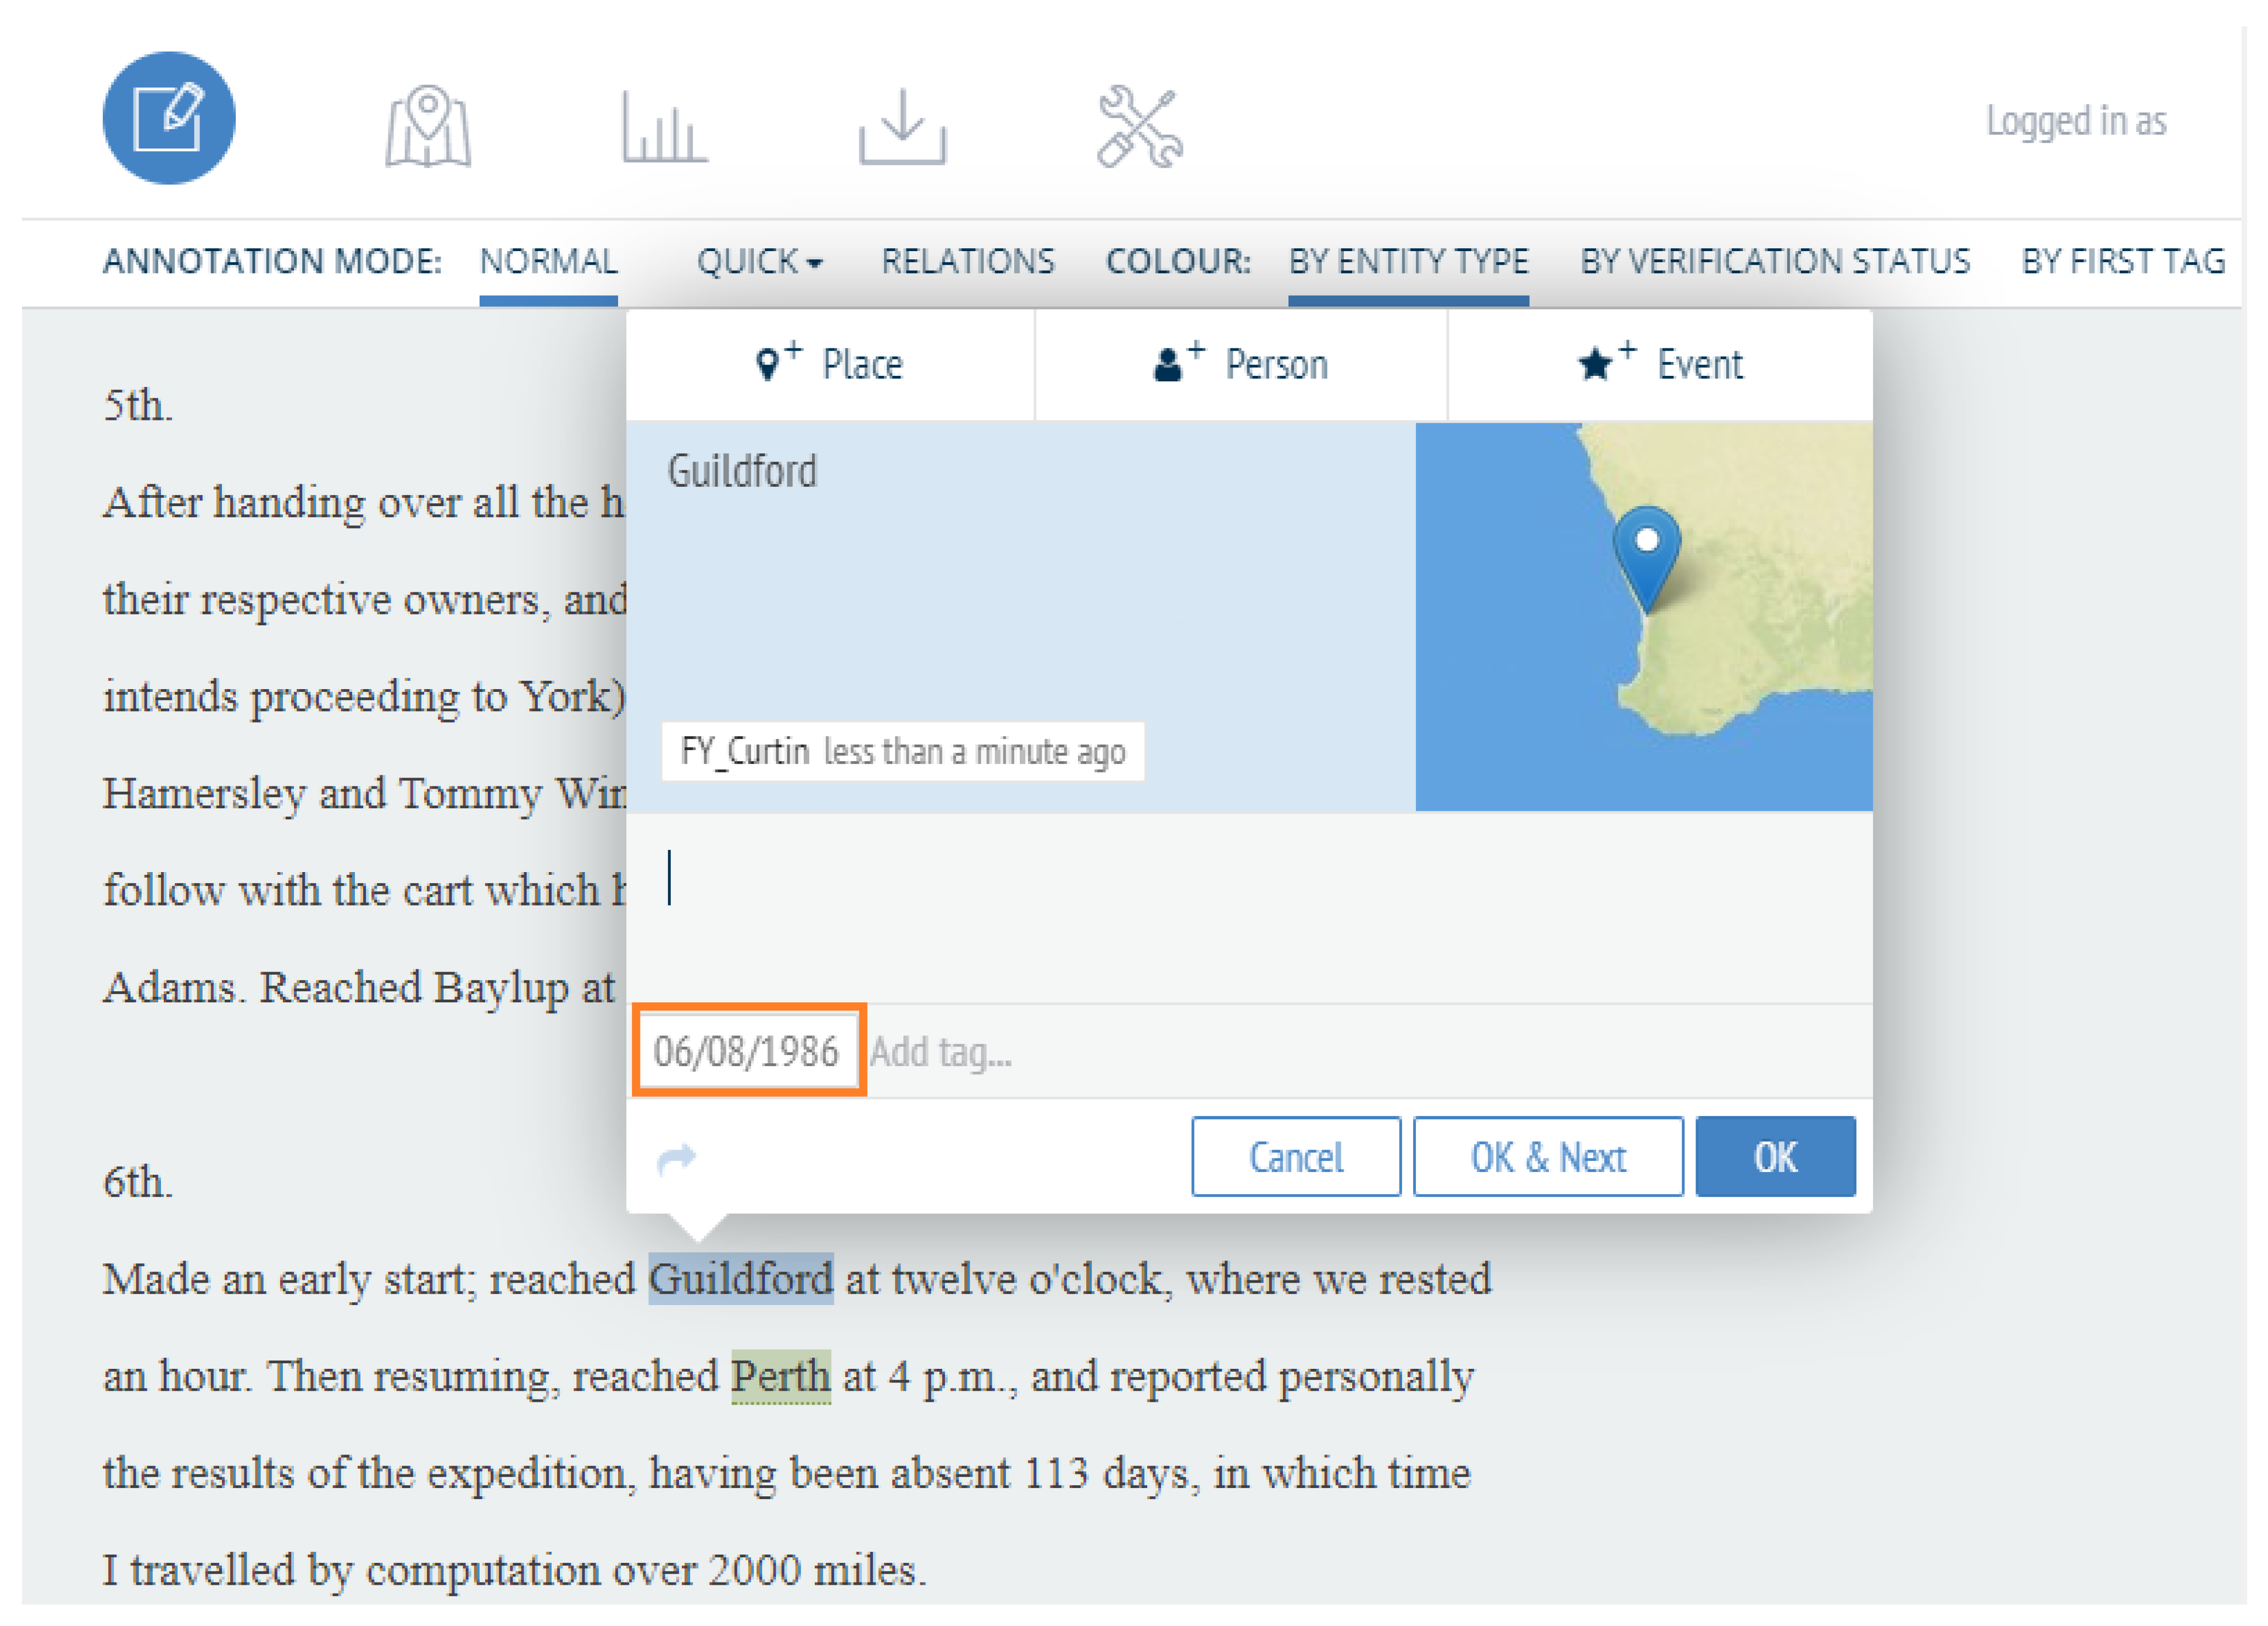This screenshot has height=1626, width=2268.
Task: Click the blue annotation edit icon
Action: click(x=169, y=118)
